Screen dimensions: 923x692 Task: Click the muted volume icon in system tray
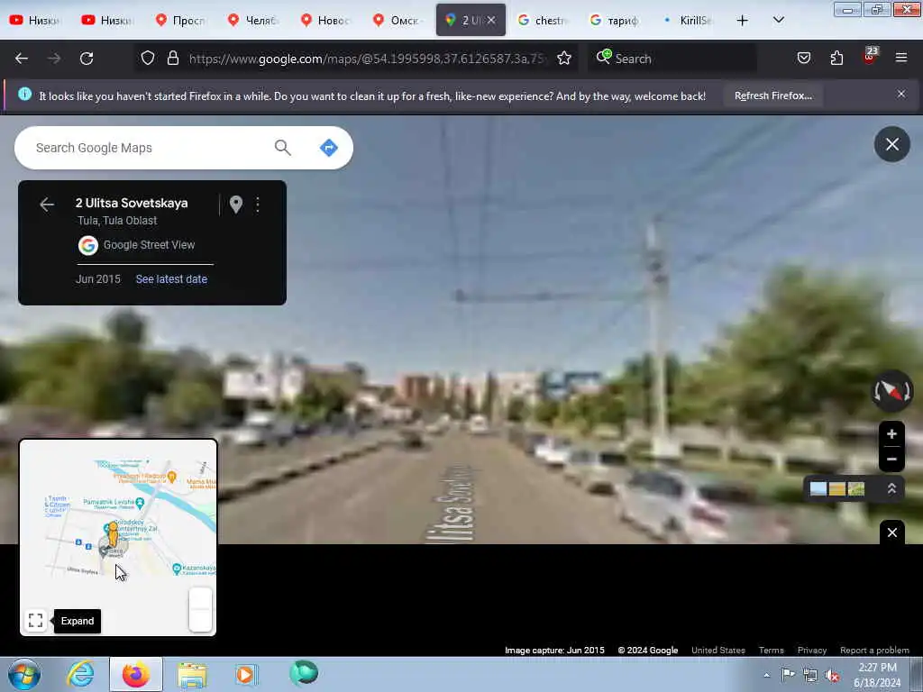tap(832, 676)
